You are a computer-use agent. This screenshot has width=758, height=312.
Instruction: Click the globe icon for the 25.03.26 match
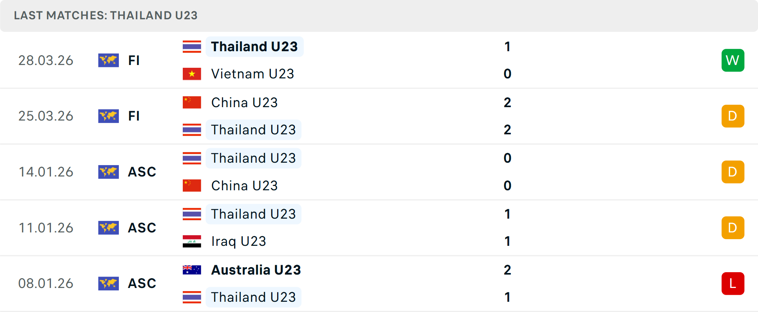[x=109, y=116]
